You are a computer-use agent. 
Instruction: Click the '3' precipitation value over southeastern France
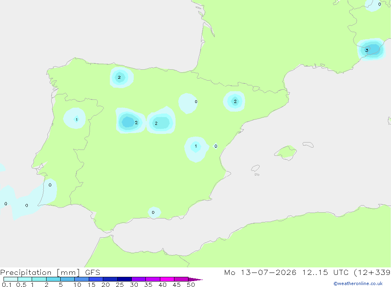367,50
